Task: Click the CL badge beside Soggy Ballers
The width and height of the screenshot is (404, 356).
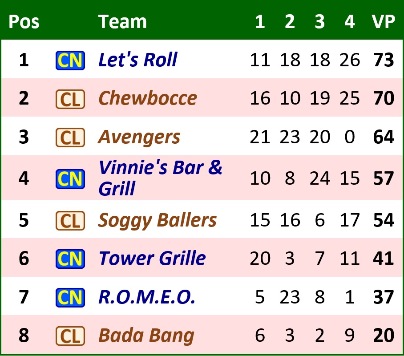Action: (x=70, y=221)
